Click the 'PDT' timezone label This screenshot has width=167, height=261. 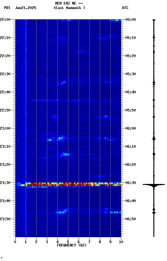tap(7, 8)
